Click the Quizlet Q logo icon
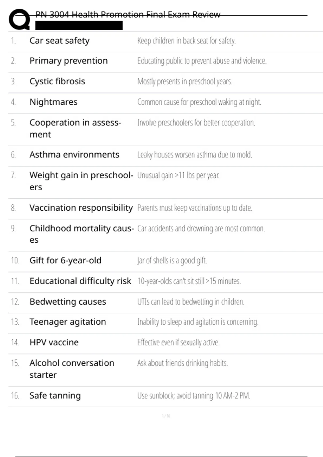323x457 pixels. [19, 19]
